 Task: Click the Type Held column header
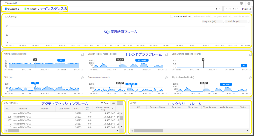pos(177,107)
